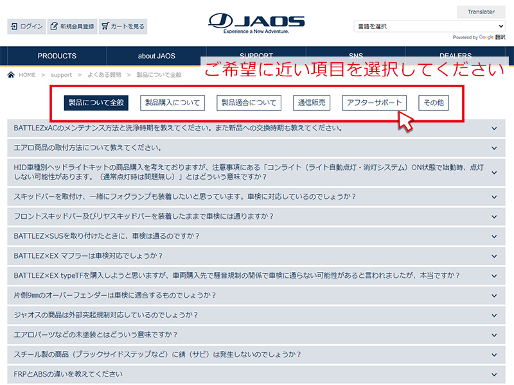Screen dimensions: 514x385
Task: Open the 言語を選択 language dropdown
Action: click(429, 26)
